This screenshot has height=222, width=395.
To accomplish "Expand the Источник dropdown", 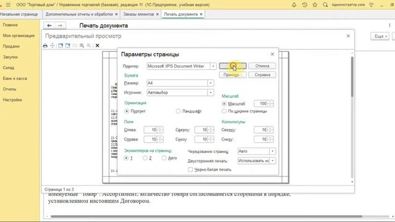I will pos(210,92).
